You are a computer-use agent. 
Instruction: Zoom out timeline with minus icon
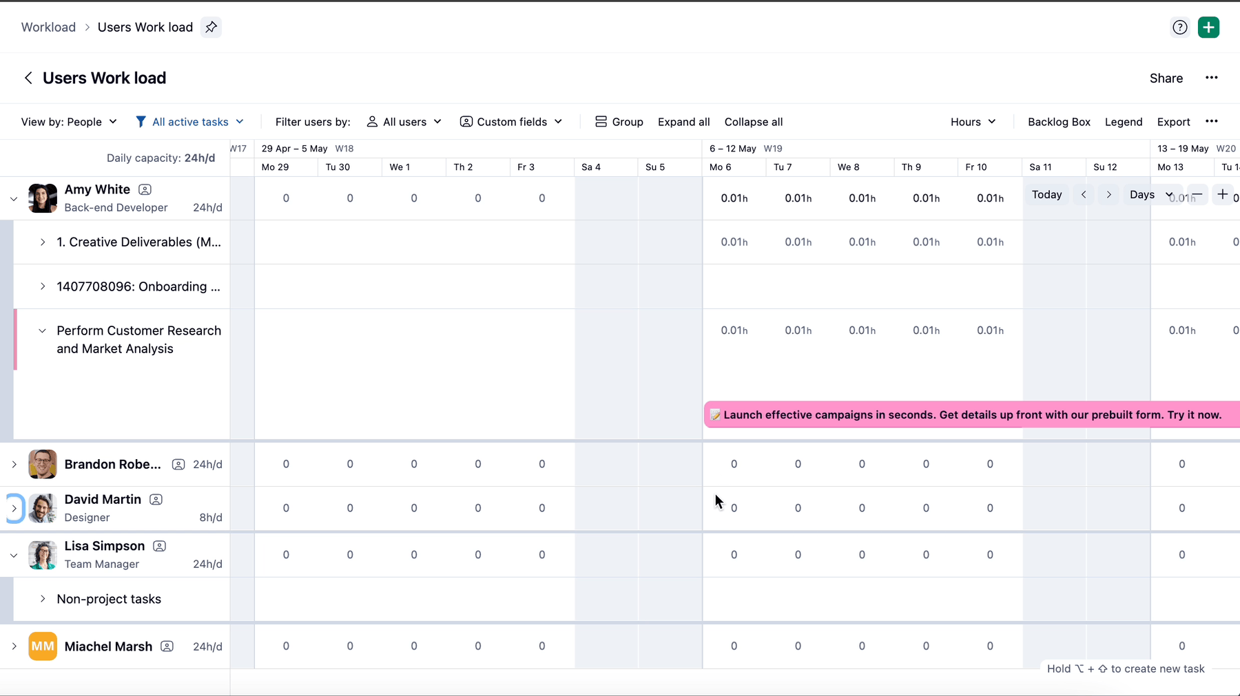click(1197, 194)
